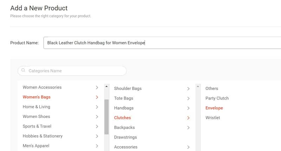Choose the Handbags subcategory
Viewport: 281px width, 151px height.
124,108
